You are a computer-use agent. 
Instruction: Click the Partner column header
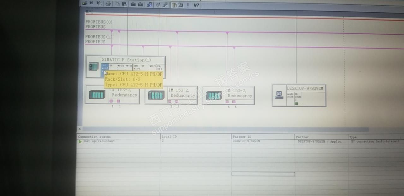coord(321,137)
